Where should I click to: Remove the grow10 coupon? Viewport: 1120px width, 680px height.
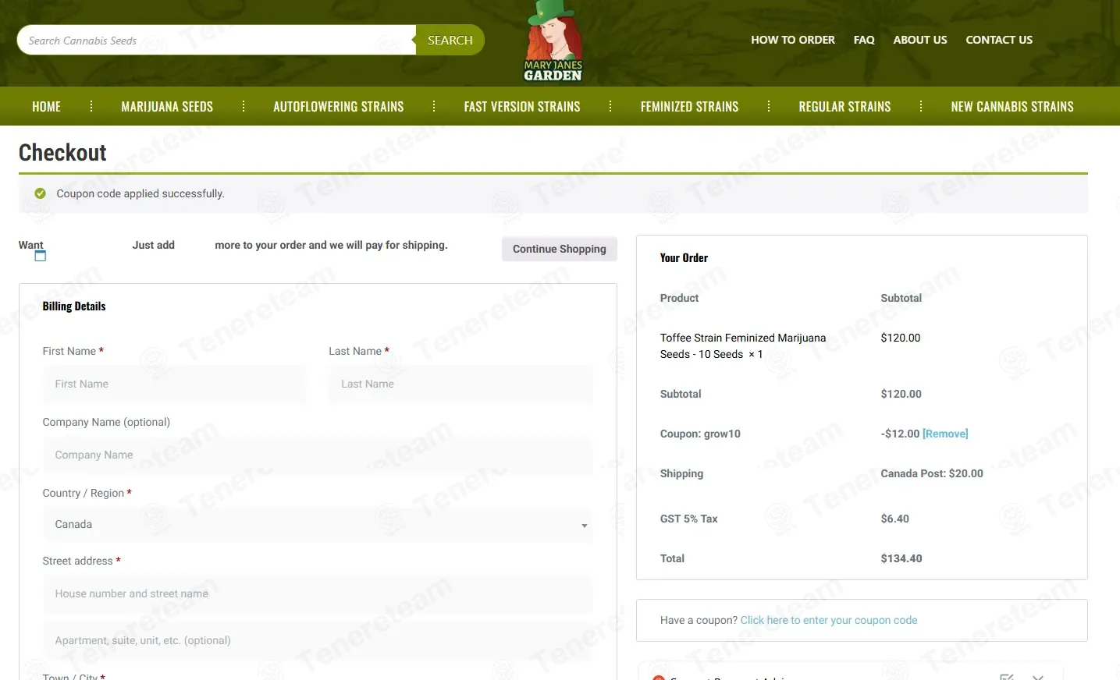945,434
